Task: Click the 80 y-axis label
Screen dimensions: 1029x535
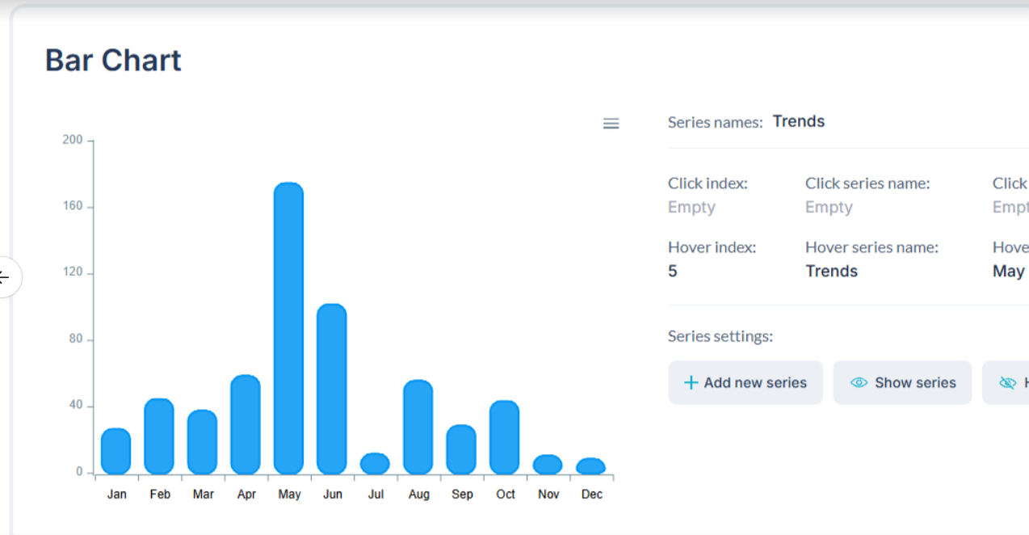Action: pyautogui.click(x=76, y=339)
